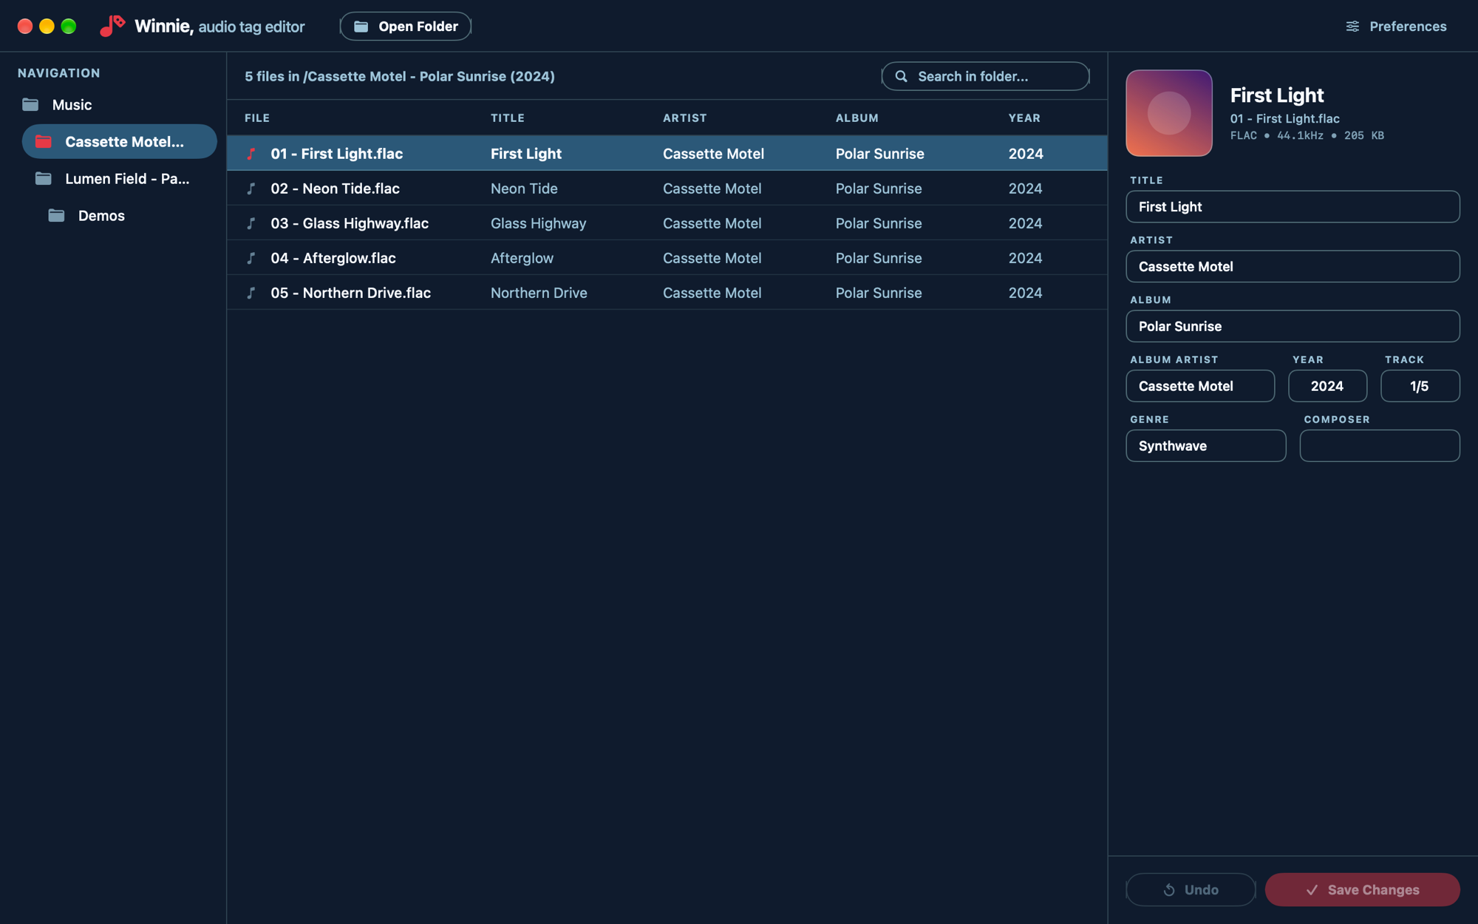Open Preferences
The width and height of the screenshot is (1478, 924).
click(x=1396, y=27)
